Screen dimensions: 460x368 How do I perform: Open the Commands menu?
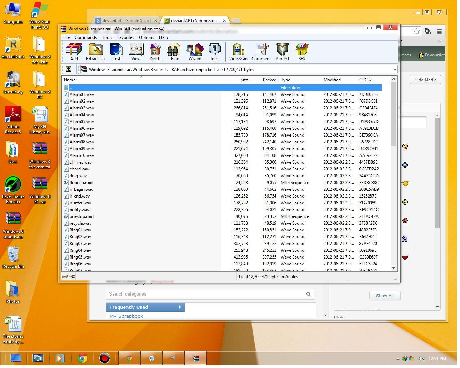(86, 37)
